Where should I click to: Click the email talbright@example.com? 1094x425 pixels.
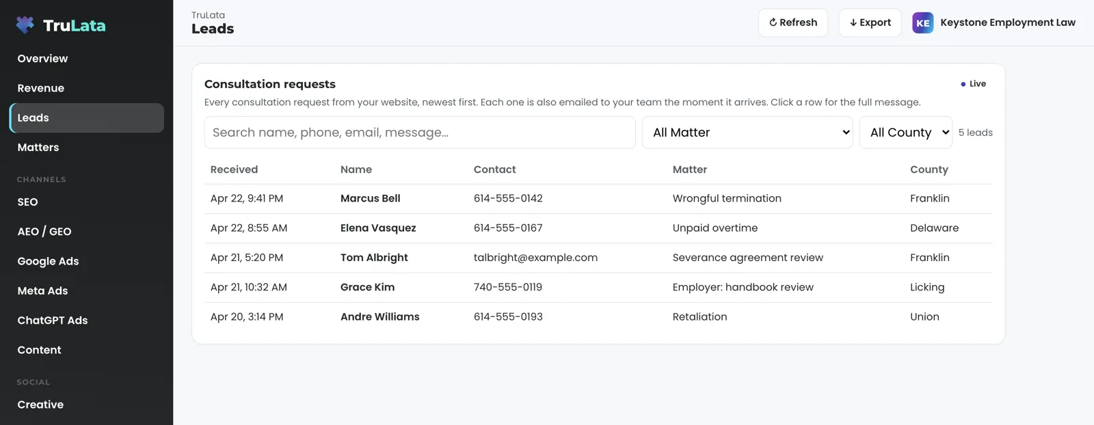[535, 258]
